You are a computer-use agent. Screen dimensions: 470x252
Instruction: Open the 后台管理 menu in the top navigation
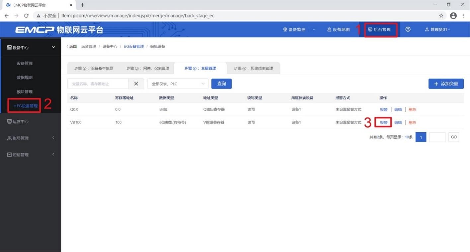379,30
